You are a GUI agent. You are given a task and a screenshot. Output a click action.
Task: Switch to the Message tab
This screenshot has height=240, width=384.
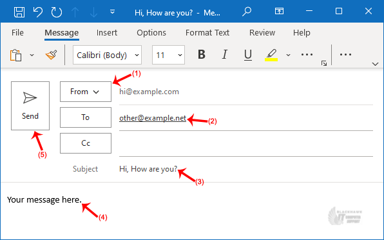(62, 33)
